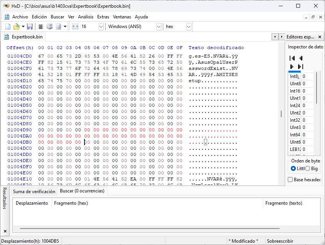325x245 pixels.
Task: Open the Edición menu
Action: 39,17
